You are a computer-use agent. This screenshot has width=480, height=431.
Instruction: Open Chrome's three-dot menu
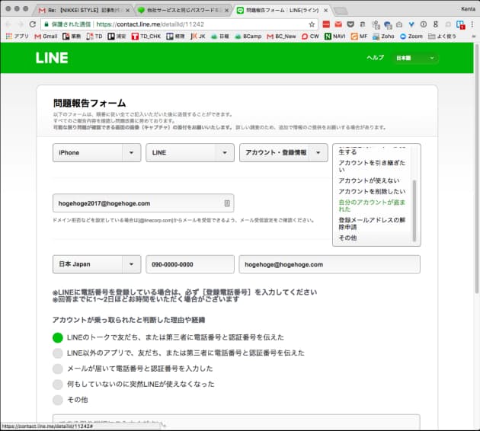(x=472, y=24)
